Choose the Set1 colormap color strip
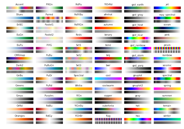 [79, 48]
